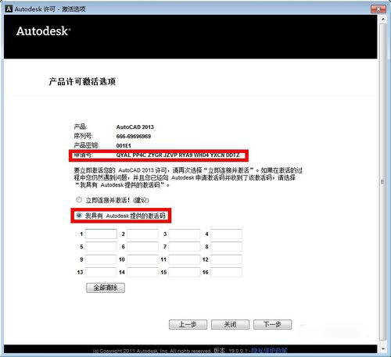The image size is (391, 357).
Task: Click the Autodesk logo in the header
Action: click(x=43, y=31)
